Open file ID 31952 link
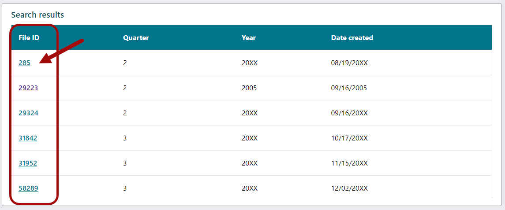Viewport: 505px width, 210px height. pos(28,163)
